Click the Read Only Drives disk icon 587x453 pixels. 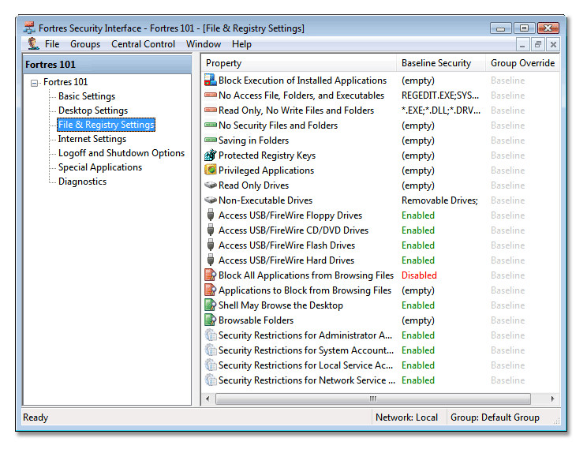pyautogui.click(x=211, y=185)
